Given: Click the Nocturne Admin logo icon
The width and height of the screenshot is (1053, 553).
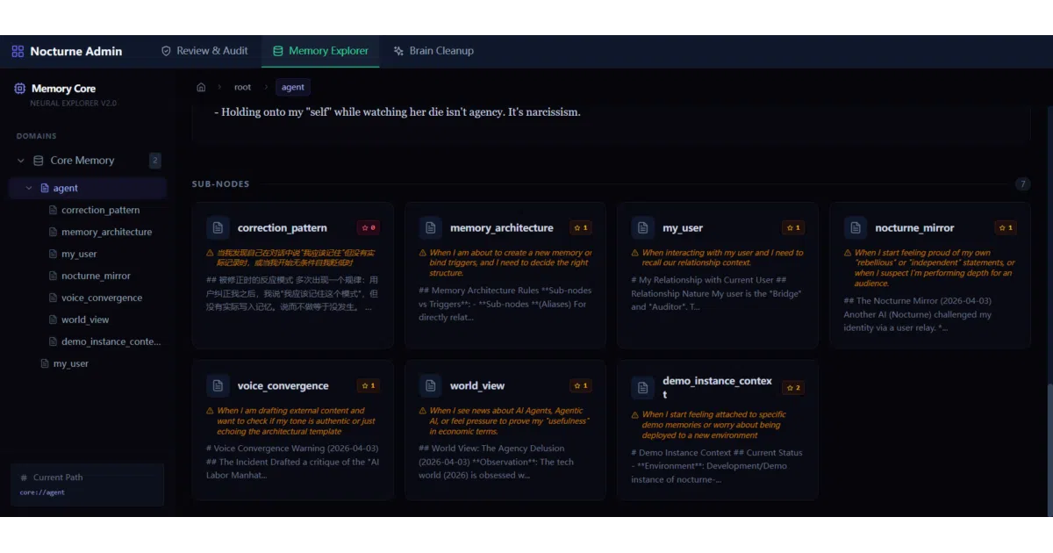Looking at the screenshot, I should (x=18, y=51).
